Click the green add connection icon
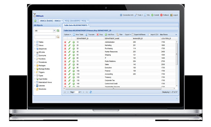 point(35,21)
